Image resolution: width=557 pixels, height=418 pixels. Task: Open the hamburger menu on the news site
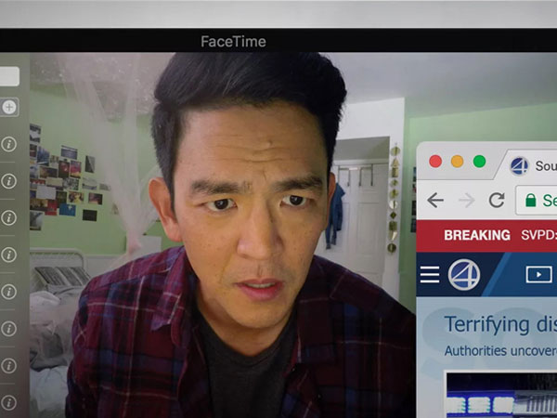(x=430, y=275)
